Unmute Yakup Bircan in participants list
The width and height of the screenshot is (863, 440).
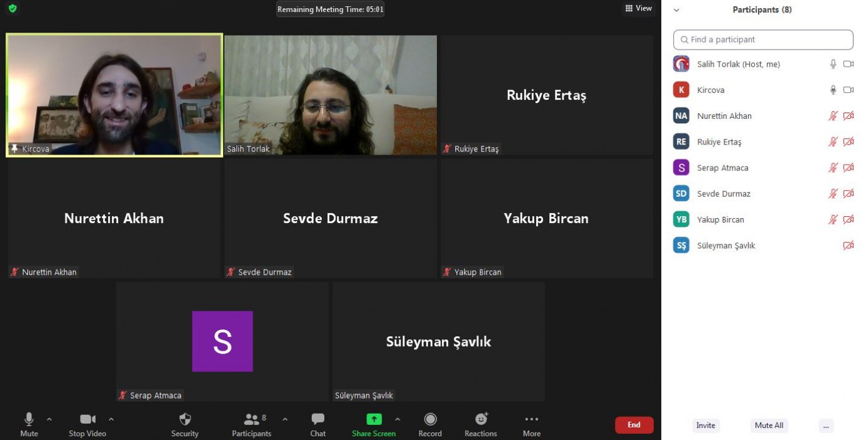tap(833, 219)
